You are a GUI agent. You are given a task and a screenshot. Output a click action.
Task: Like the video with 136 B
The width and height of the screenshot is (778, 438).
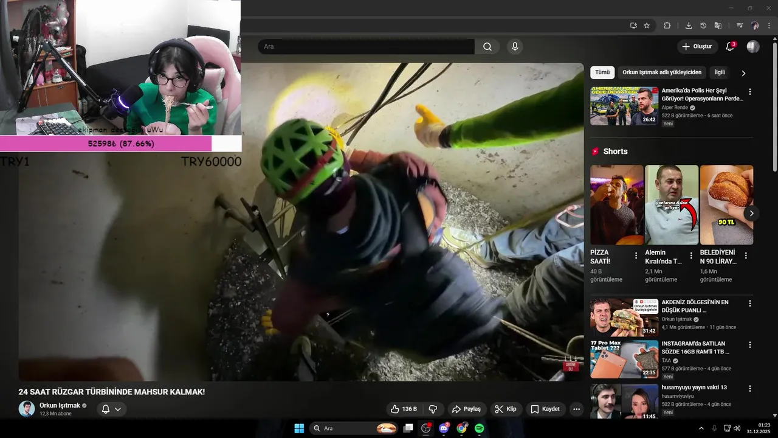(404, 409)
